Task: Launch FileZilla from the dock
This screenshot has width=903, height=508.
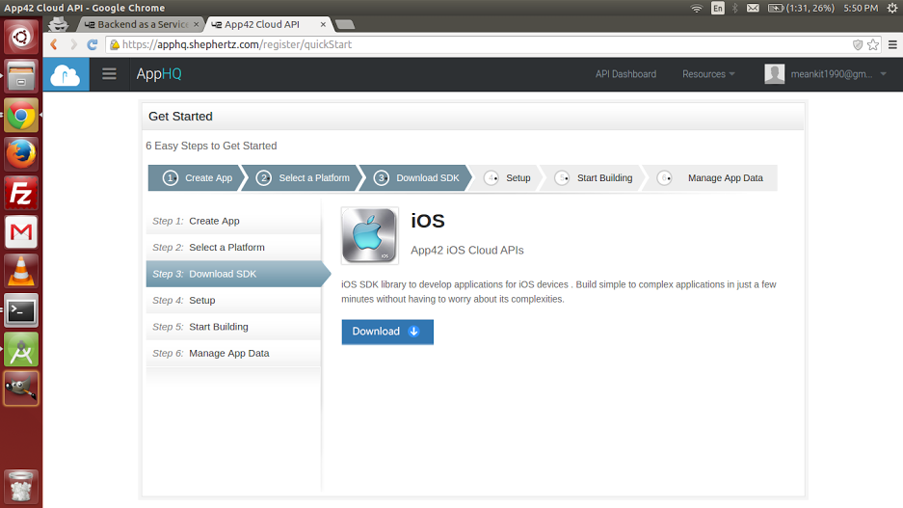Action: [21, 193]
